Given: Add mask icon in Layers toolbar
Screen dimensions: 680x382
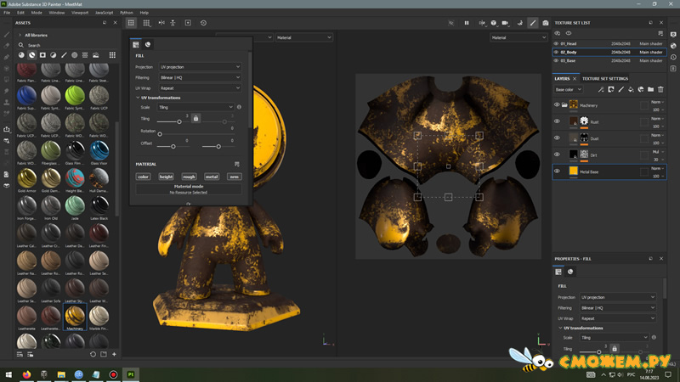Looking at the screenshot, I should [611, 90].
